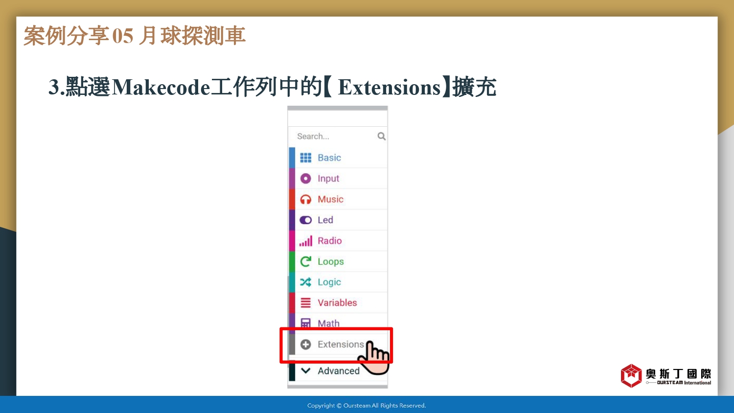The width and height of the screenshot is (734, 413).
Task: Expand the Advanced chevron arrow
Action: [x=306, y=371]
